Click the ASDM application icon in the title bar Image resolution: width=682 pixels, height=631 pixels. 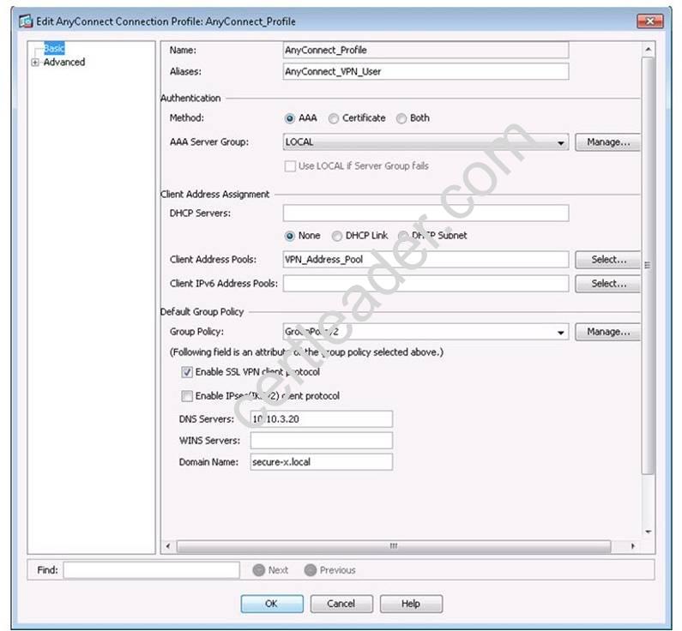click(26, 21)
